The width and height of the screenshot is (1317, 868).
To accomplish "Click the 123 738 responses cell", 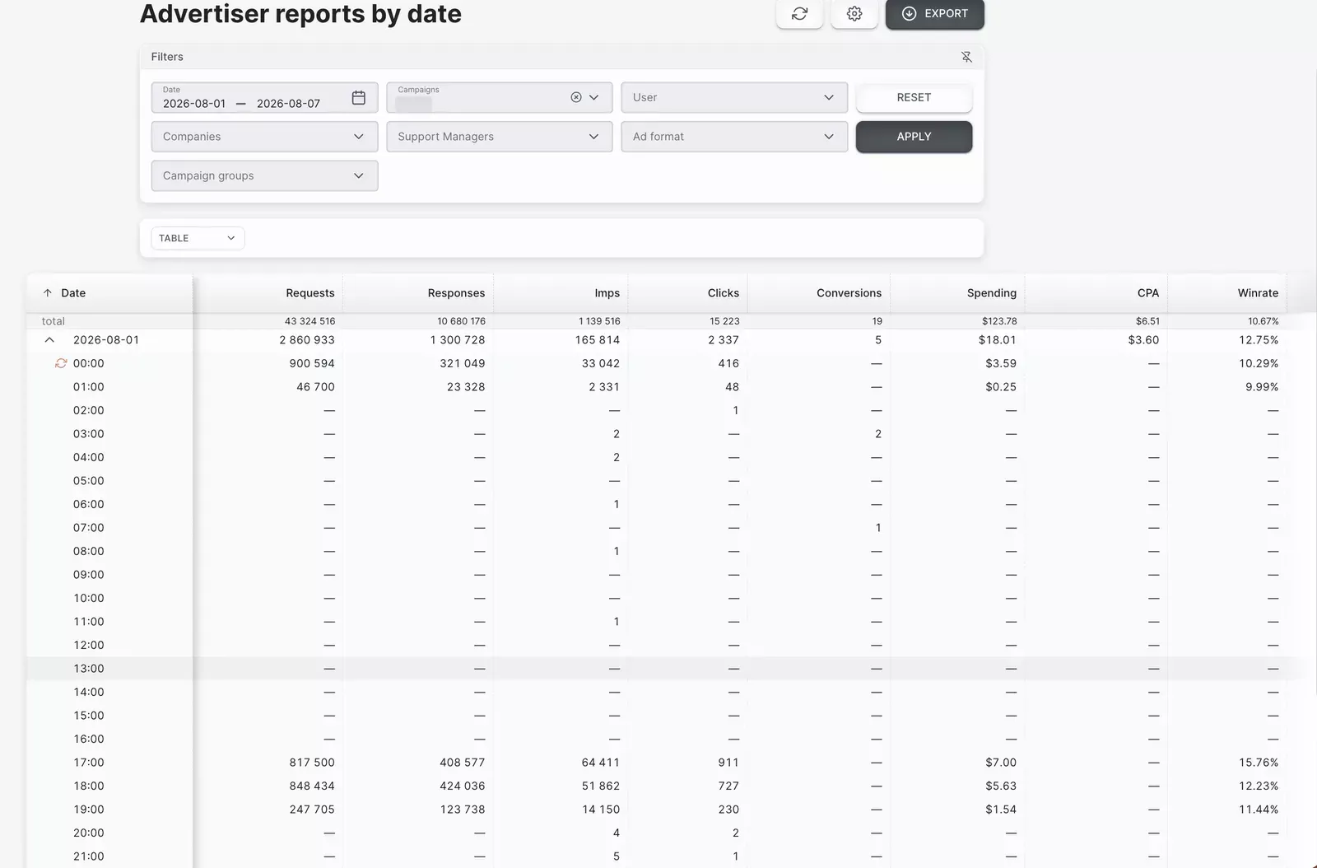I will coord(463,810).
